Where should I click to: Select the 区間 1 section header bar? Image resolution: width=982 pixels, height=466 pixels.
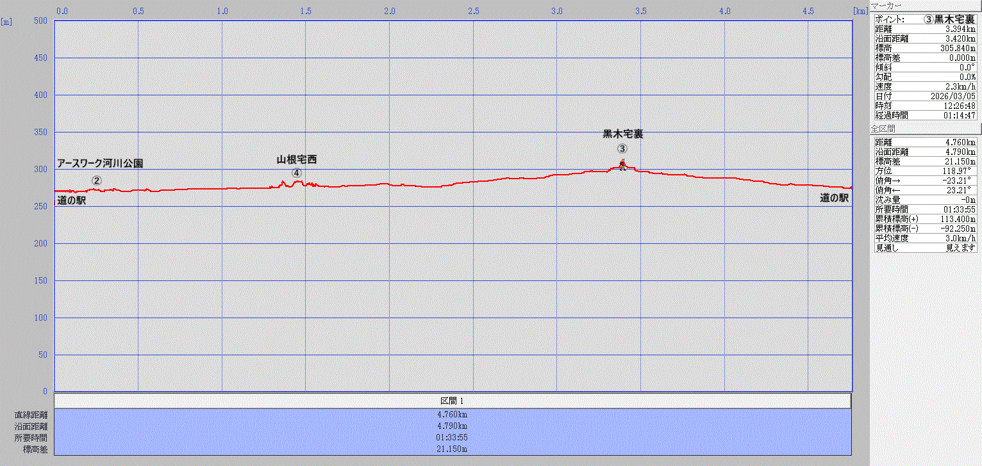[x=453, y=401]
